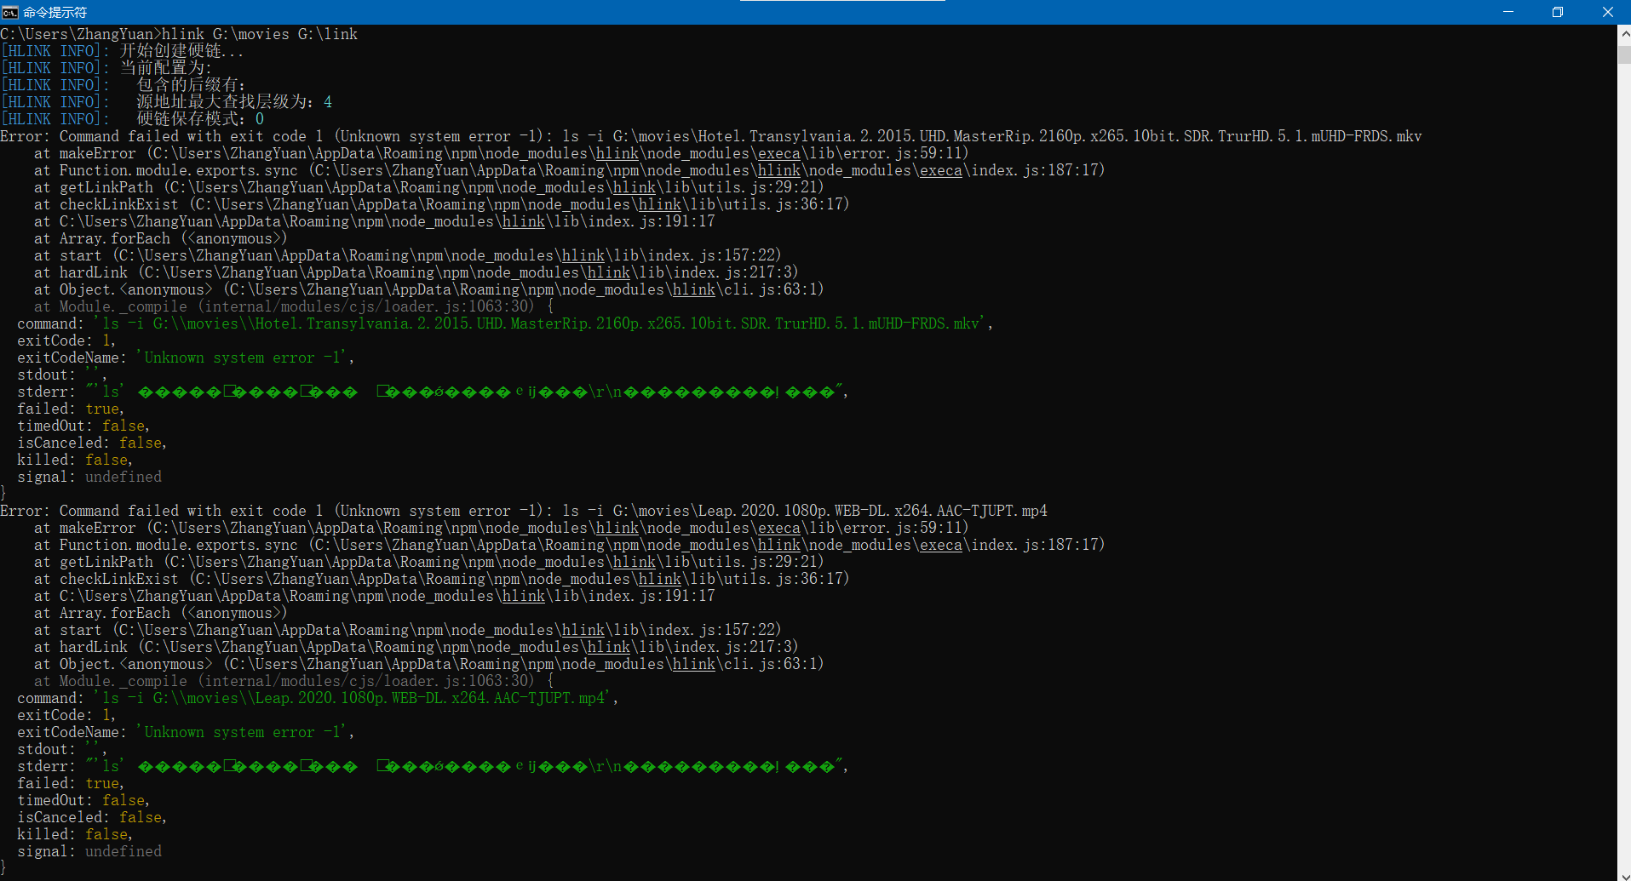Viewport: 1631px width, 881px height.
Task: Click the line '[HLINK INFO]: 当前配置为:'
Action: coord(106,68)
